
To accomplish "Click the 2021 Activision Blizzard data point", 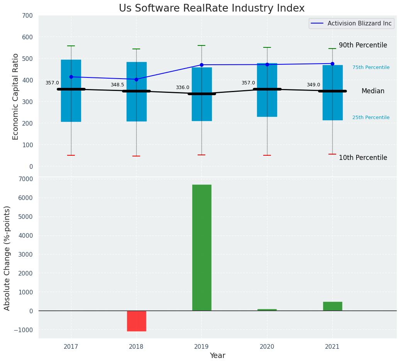I will pyautogui.click(x=332, y=64).
